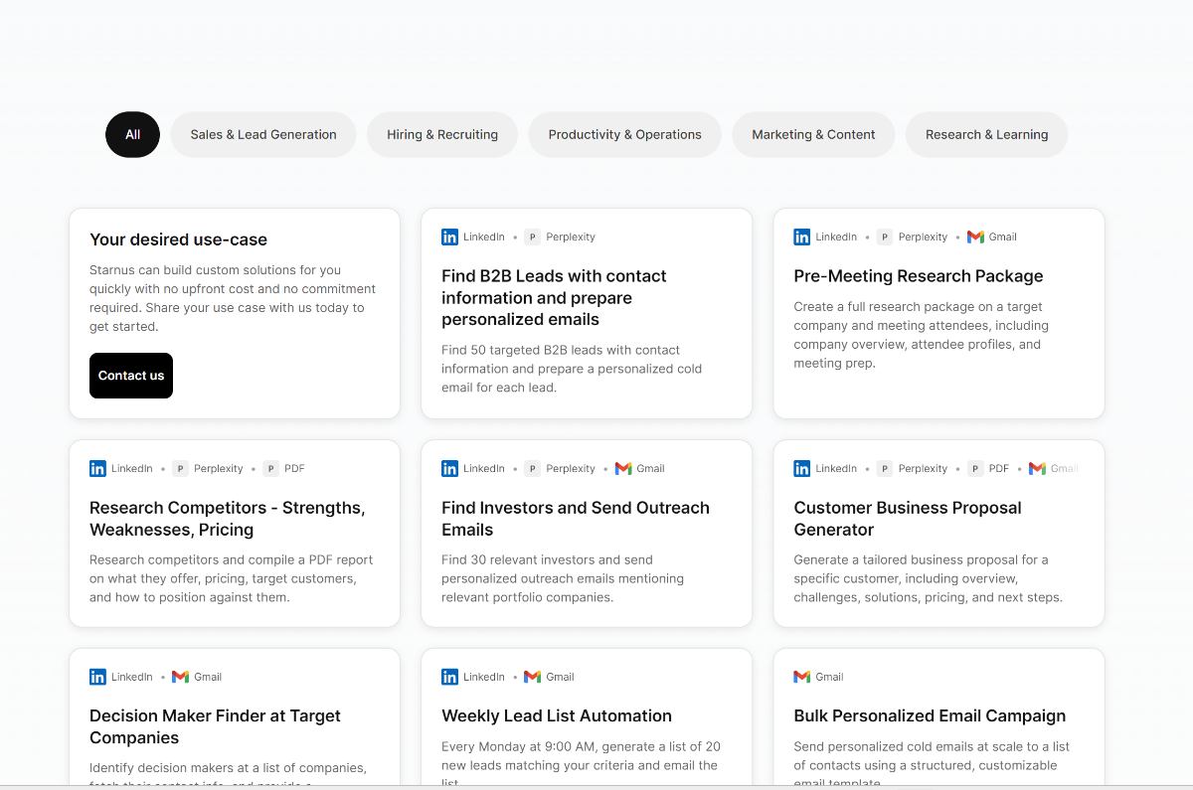Click LinkedIn icon in Decision Maker Finder card

98,677
